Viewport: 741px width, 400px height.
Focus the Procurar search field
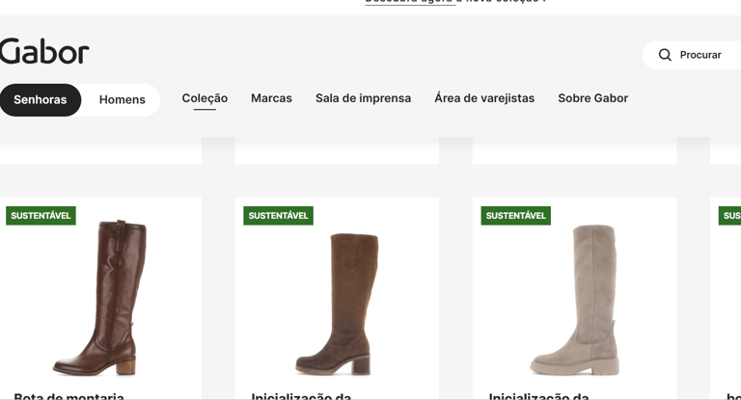point(692,55)
